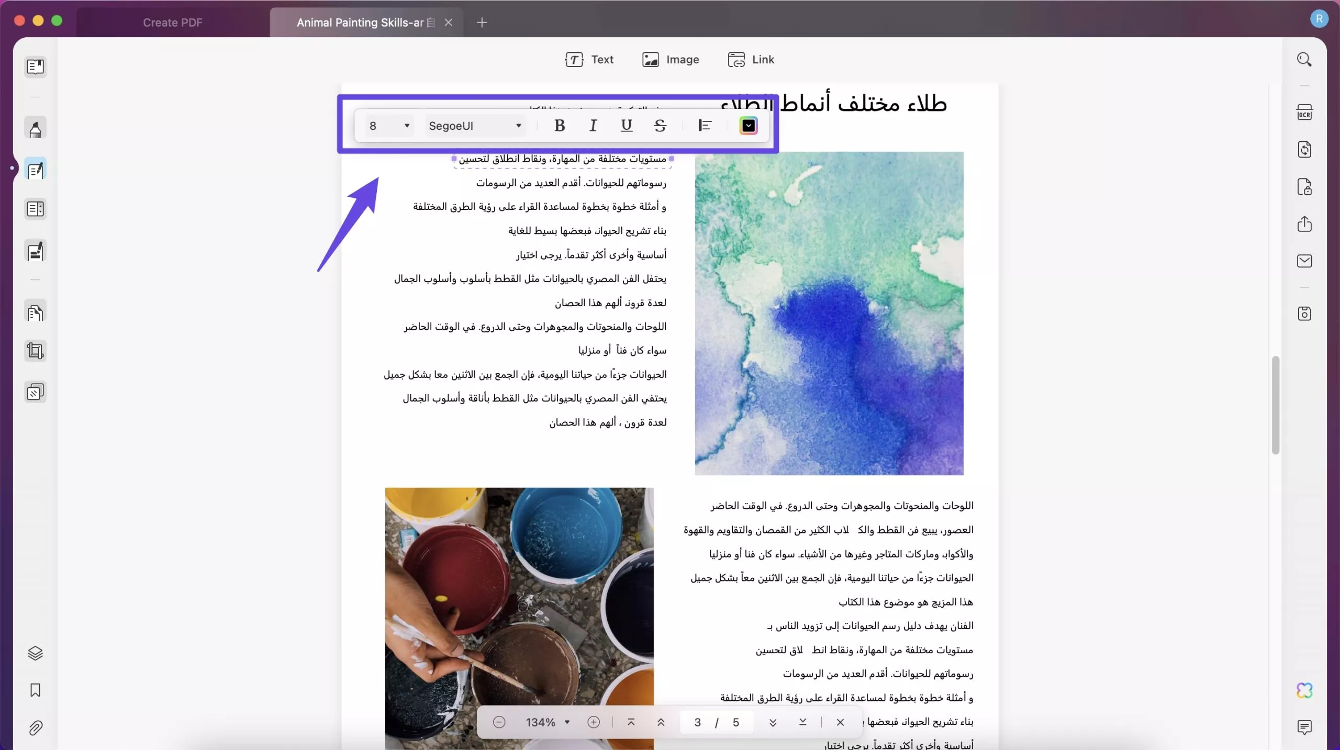Click the current page number input field
The image size is (1340, 750).
tap(697, 721)
